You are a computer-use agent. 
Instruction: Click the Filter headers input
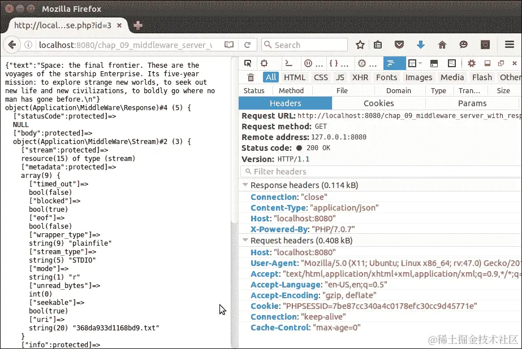381,172
